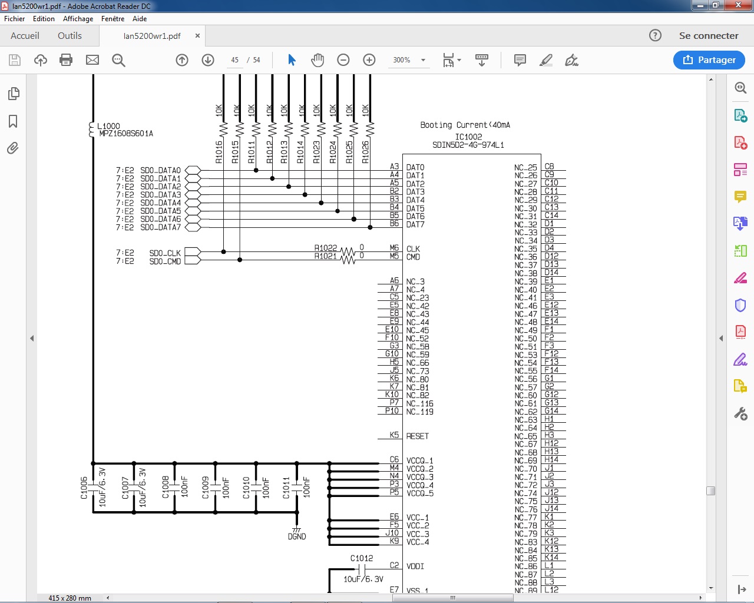The image size is (754, 603).
Task: Open the Edition menu
Action: [x=44, y=19]
